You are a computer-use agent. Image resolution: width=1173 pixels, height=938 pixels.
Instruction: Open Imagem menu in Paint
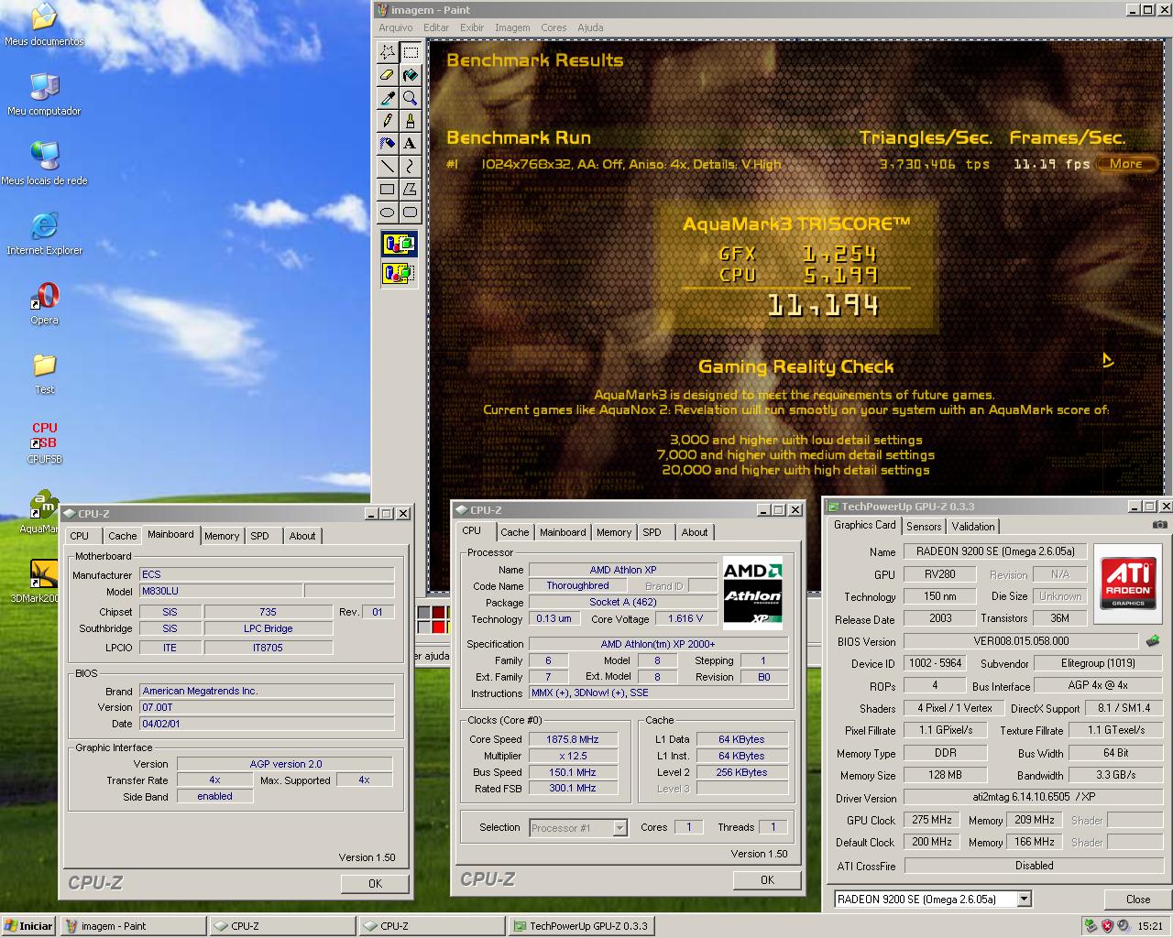(512, 27)
